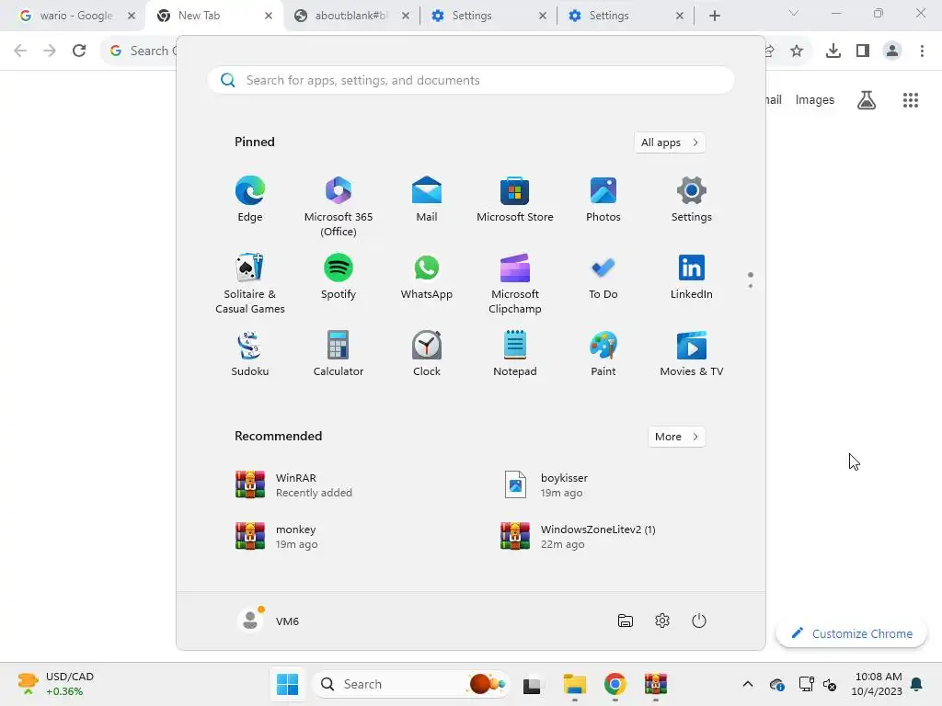Open a new Chrome tab

[x=714, y=16]
